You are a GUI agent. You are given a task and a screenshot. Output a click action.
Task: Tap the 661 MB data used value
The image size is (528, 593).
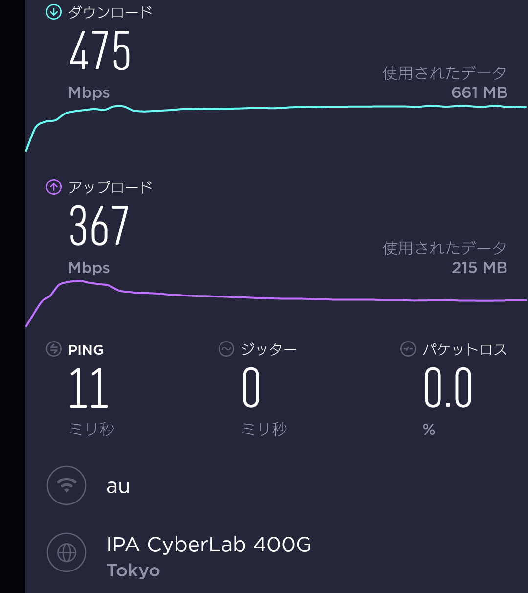point(479,92)
